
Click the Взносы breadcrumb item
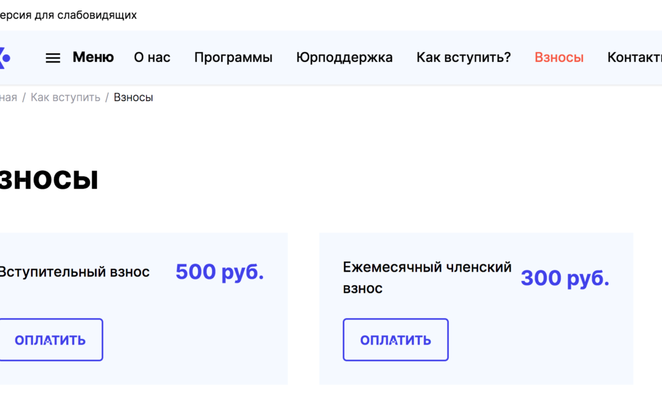click(x=134, y=97)
